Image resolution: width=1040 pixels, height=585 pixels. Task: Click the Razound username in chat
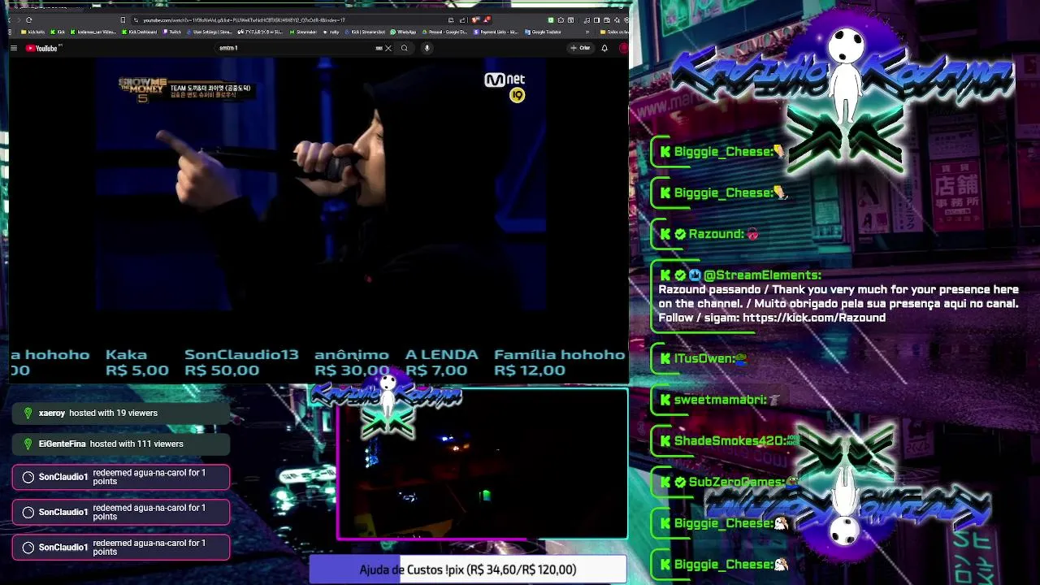(715, 234)
